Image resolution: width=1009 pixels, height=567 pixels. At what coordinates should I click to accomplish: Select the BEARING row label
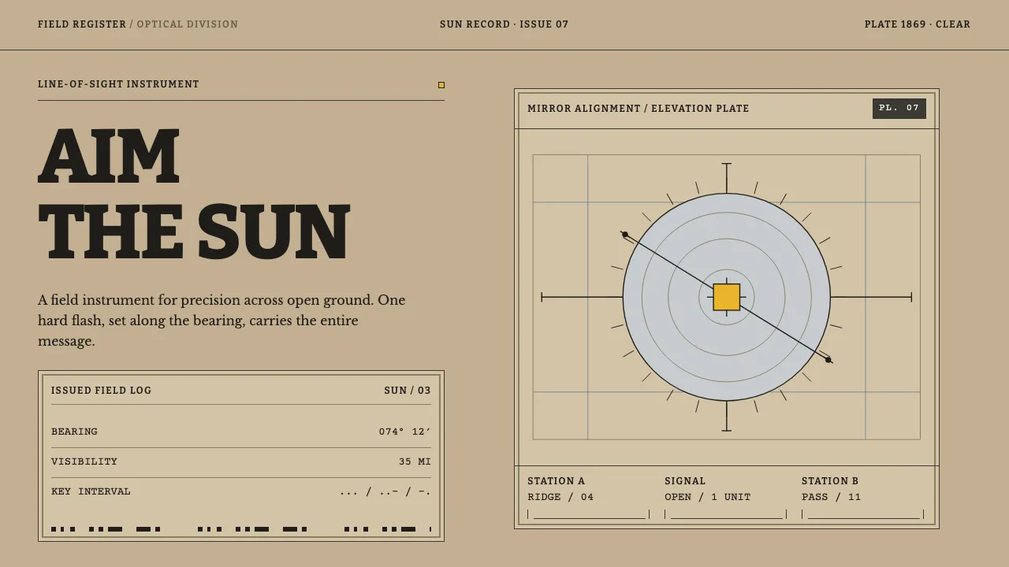[x=75, y=432]
